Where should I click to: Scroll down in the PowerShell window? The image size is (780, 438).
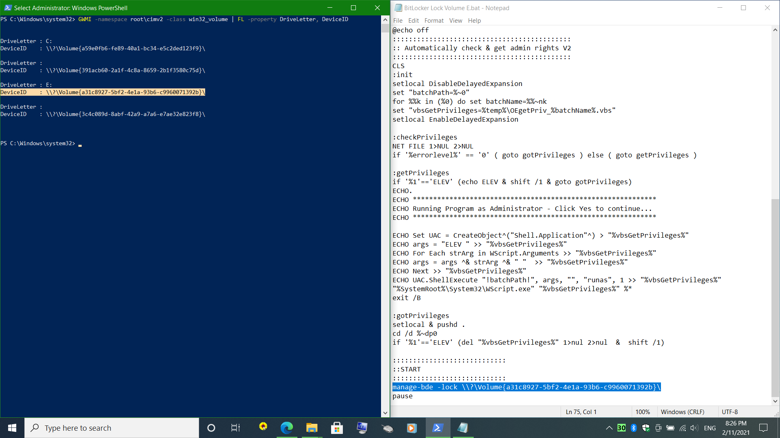386,412
